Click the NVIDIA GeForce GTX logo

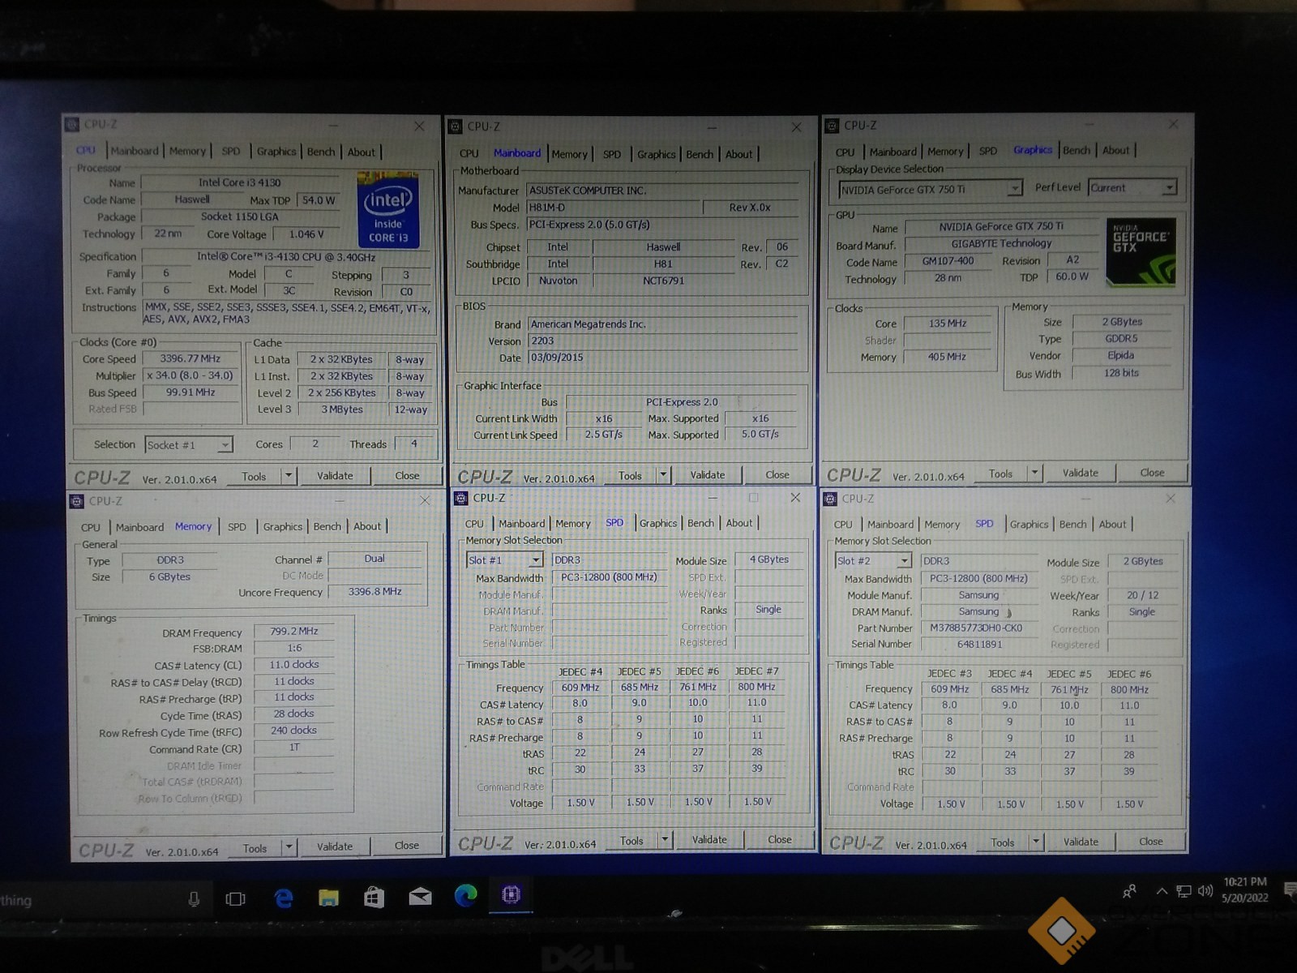point(1141,251)
